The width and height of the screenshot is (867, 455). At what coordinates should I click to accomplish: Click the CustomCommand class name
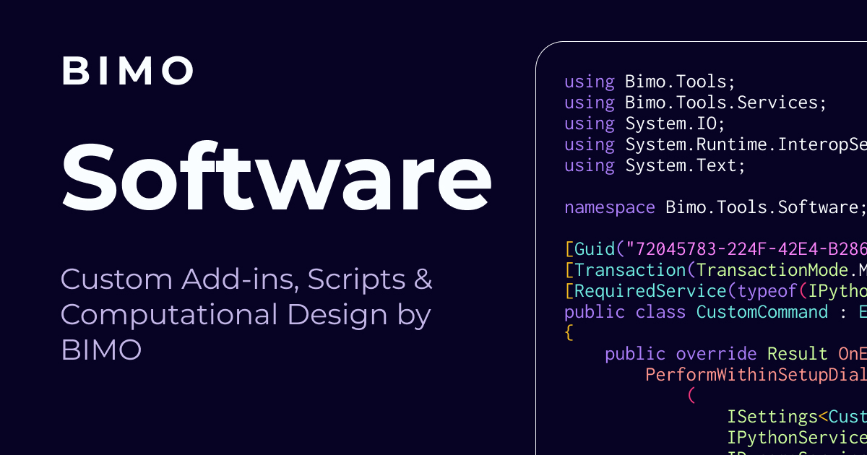[762, 312]
